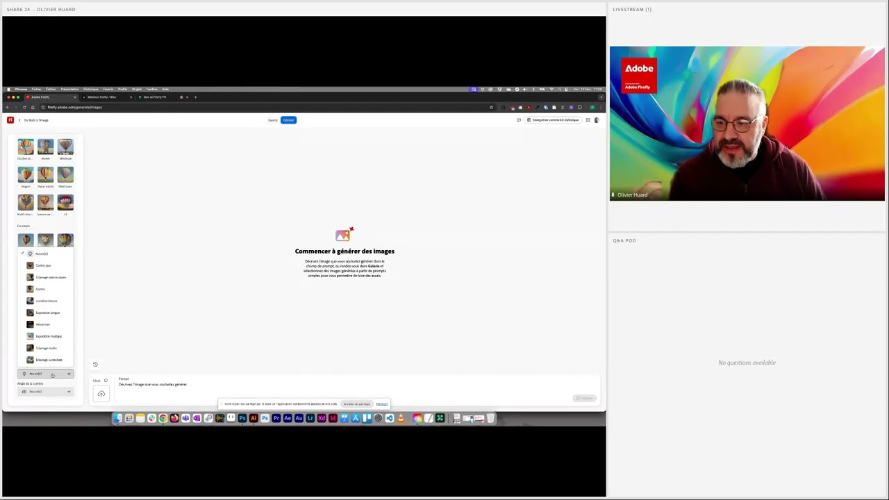Open Visual Studio Code from the Dock
The height and width of the screenshot is (500, 889).
(389, 418)
